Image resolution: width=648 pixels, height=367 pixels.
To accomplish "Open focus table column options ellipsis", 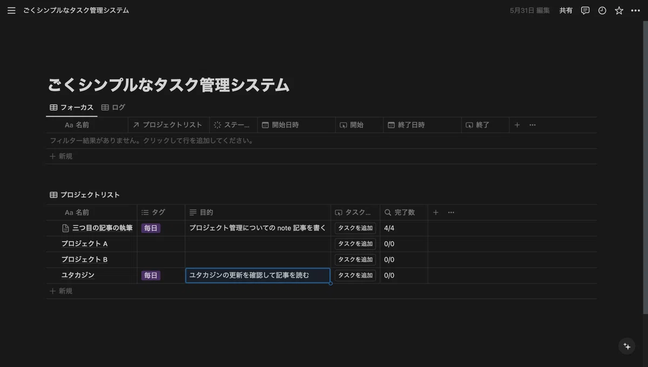I will coord(532,125).
